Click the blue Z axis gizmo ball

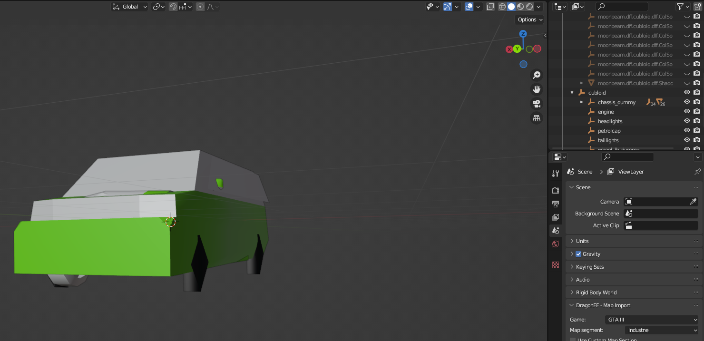coord(523,34)
